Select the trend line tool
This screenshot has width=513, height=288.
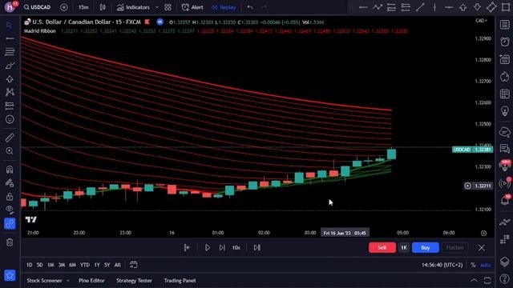pos(10,38)
